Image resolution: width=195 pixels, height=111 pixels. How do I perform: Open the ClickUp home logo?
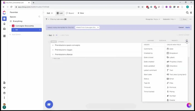click(4, 13)
